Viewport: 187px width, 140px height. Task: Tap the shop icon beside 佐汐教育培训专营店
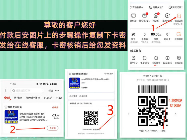click(x=70, y=74)
